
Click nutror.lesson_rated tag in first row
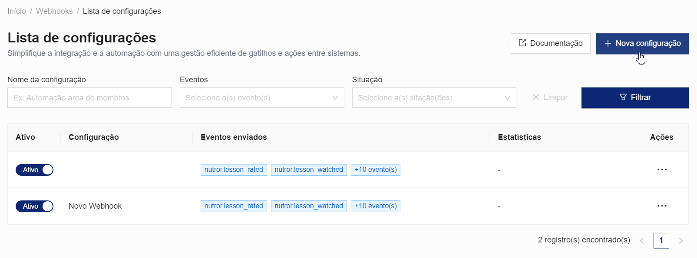[234, 170]
